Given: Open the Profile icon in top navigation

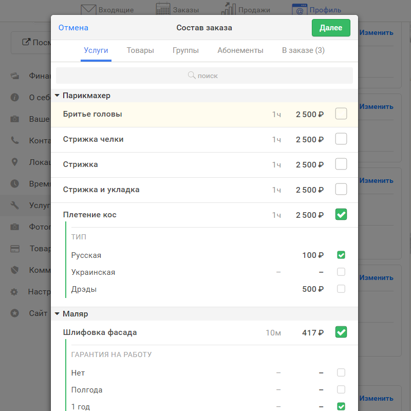Looking at the screenshot, I should (300, 9).
